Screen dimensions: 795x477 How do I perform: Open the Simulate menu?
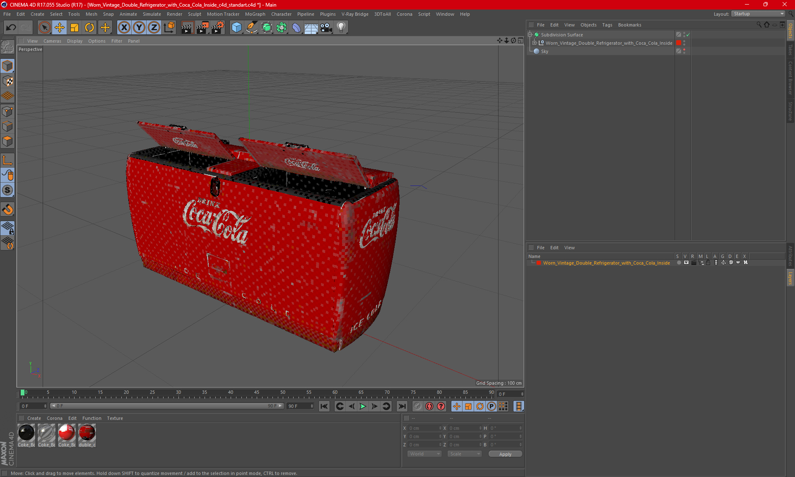pos(152,14)
